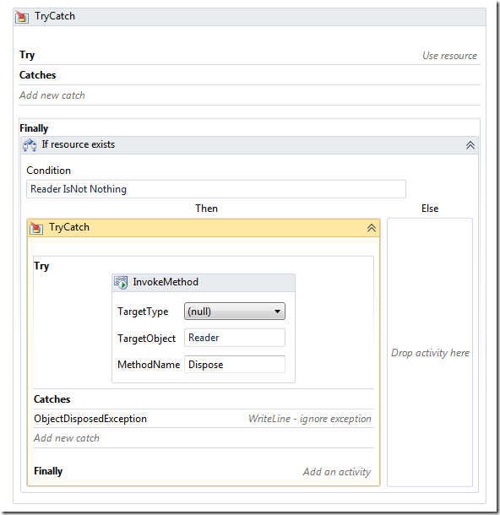
Task: Open 'WriteLine - ignore exception' handler
Action: [309, 419]
